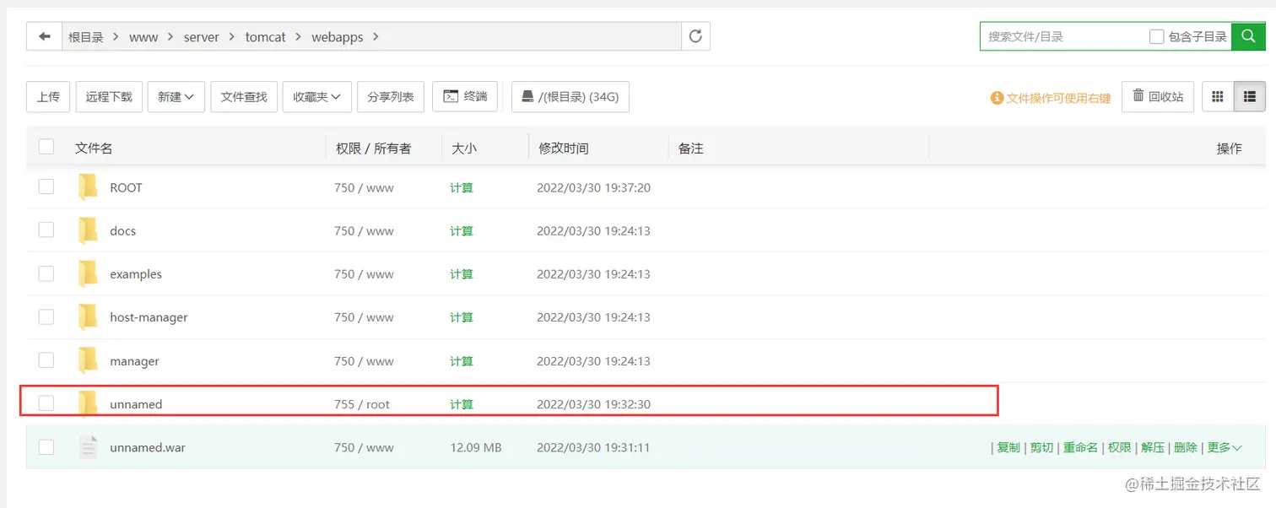Toggle the select-all checkbox in header
Image resolution: width=1276 pixels, height=508 pixels.
[x=46, y=147]
